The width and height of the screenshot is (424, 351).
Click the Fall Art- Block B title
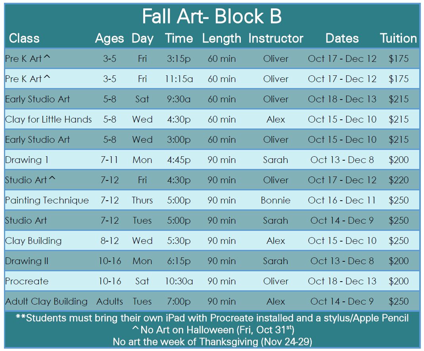pyautogui.click(x=212, y=17)
